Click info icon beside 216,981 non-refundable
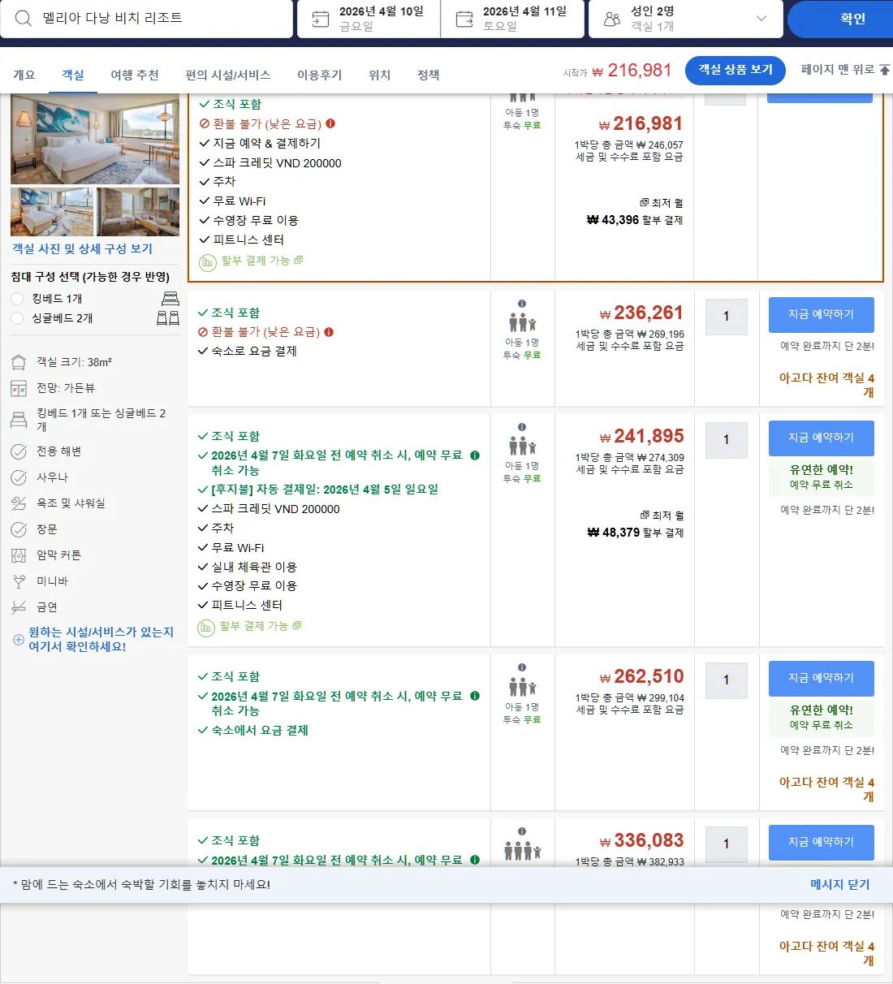This screenshot has height=984, width=893. 330,123
